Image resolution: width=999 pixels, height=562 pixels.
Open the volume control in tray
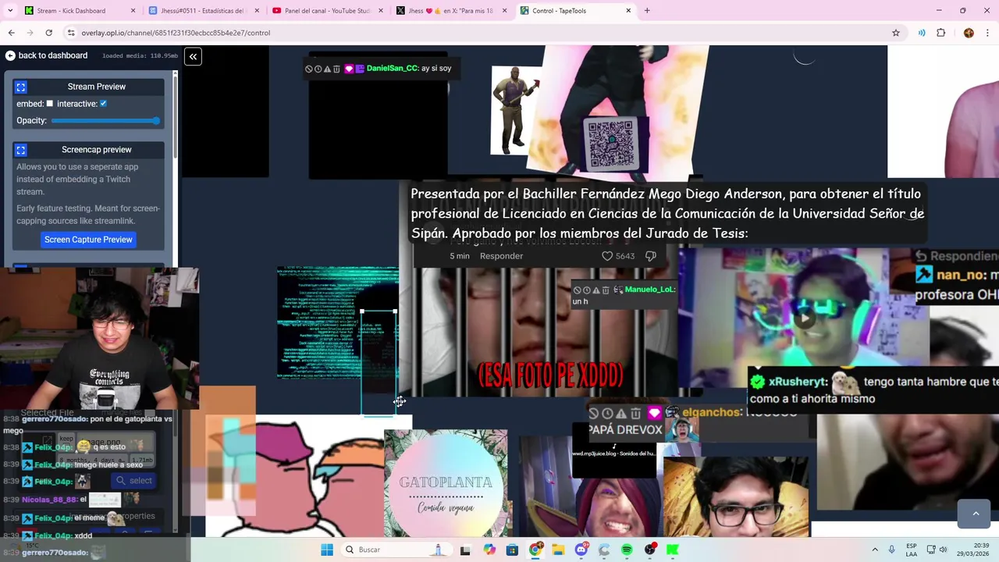point(943,550)
